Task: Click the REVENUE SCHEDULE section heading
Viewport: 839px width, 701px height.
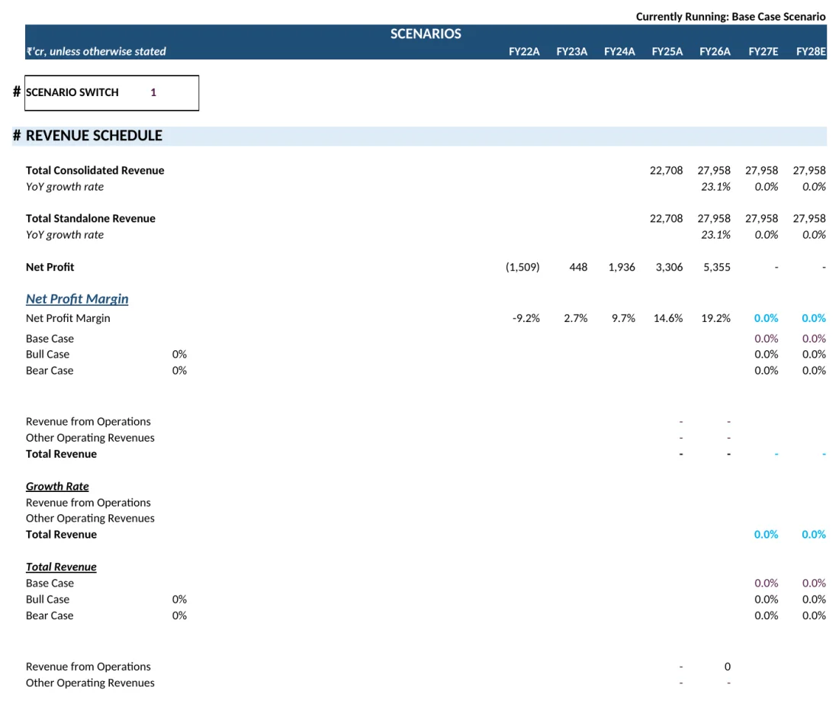Action: coord(94,136)
